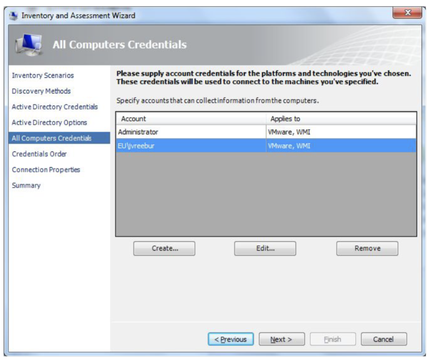Go to Inventory Scenarios step
Viewport: 431px width, 361px height.
point(43,75)
